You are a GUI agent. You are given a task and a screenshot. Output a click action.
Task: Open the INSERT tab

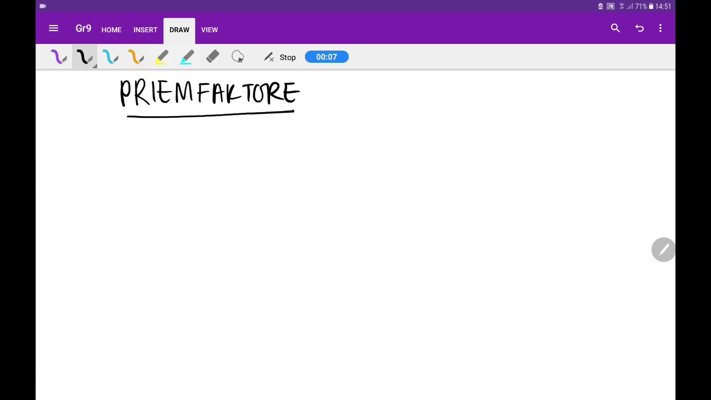[x=146, y=30]
